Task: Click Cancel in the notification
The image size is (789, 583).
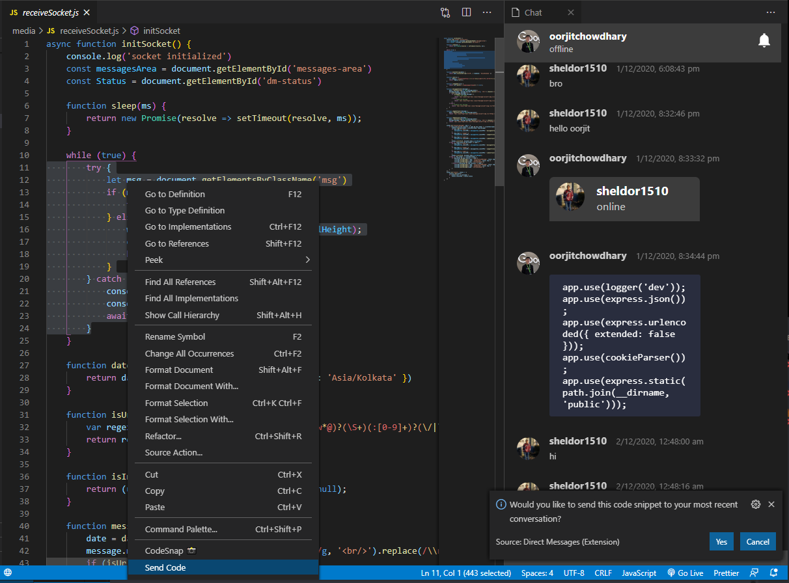Action: click(x=758, y=541)
